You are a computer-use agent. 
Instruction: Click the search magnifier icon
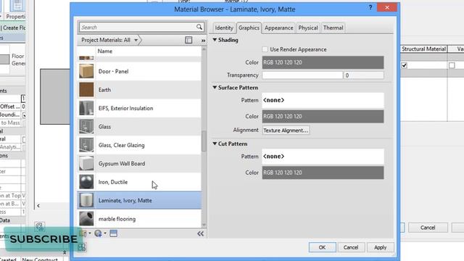(199, 27)
